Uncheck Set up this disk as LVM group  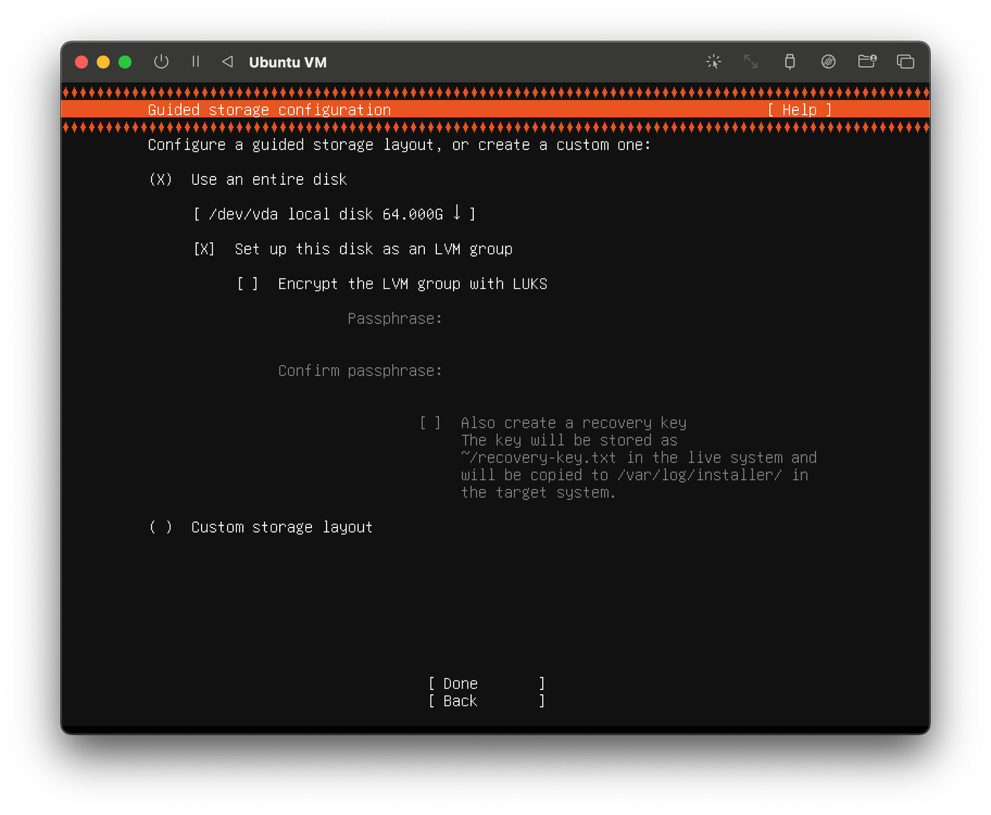[204, 249]
